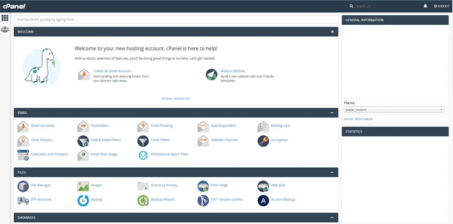Open the Professional Spam Filter icon
453x224 pixels.
click(x=143, y=155)
